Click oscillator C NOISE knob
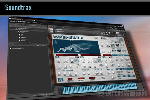Screen dimensions: 150x100 tap(111, 60)
